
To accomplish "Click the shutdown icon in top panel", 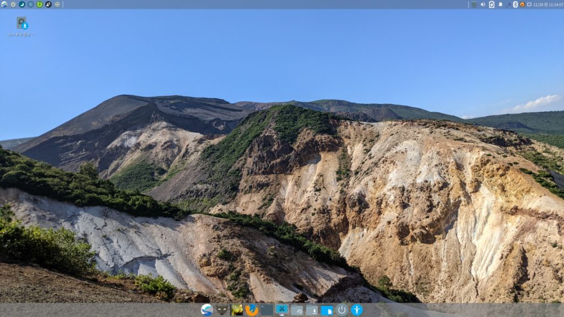I will (13, 4).
